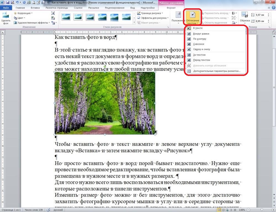This screenshot has height=212, width=276.
Task: Click the Change Picture icon
Action: (53, 18)
